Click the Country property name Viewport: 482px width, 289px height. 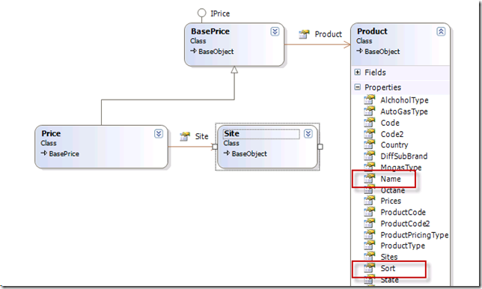tap(394, 144)
